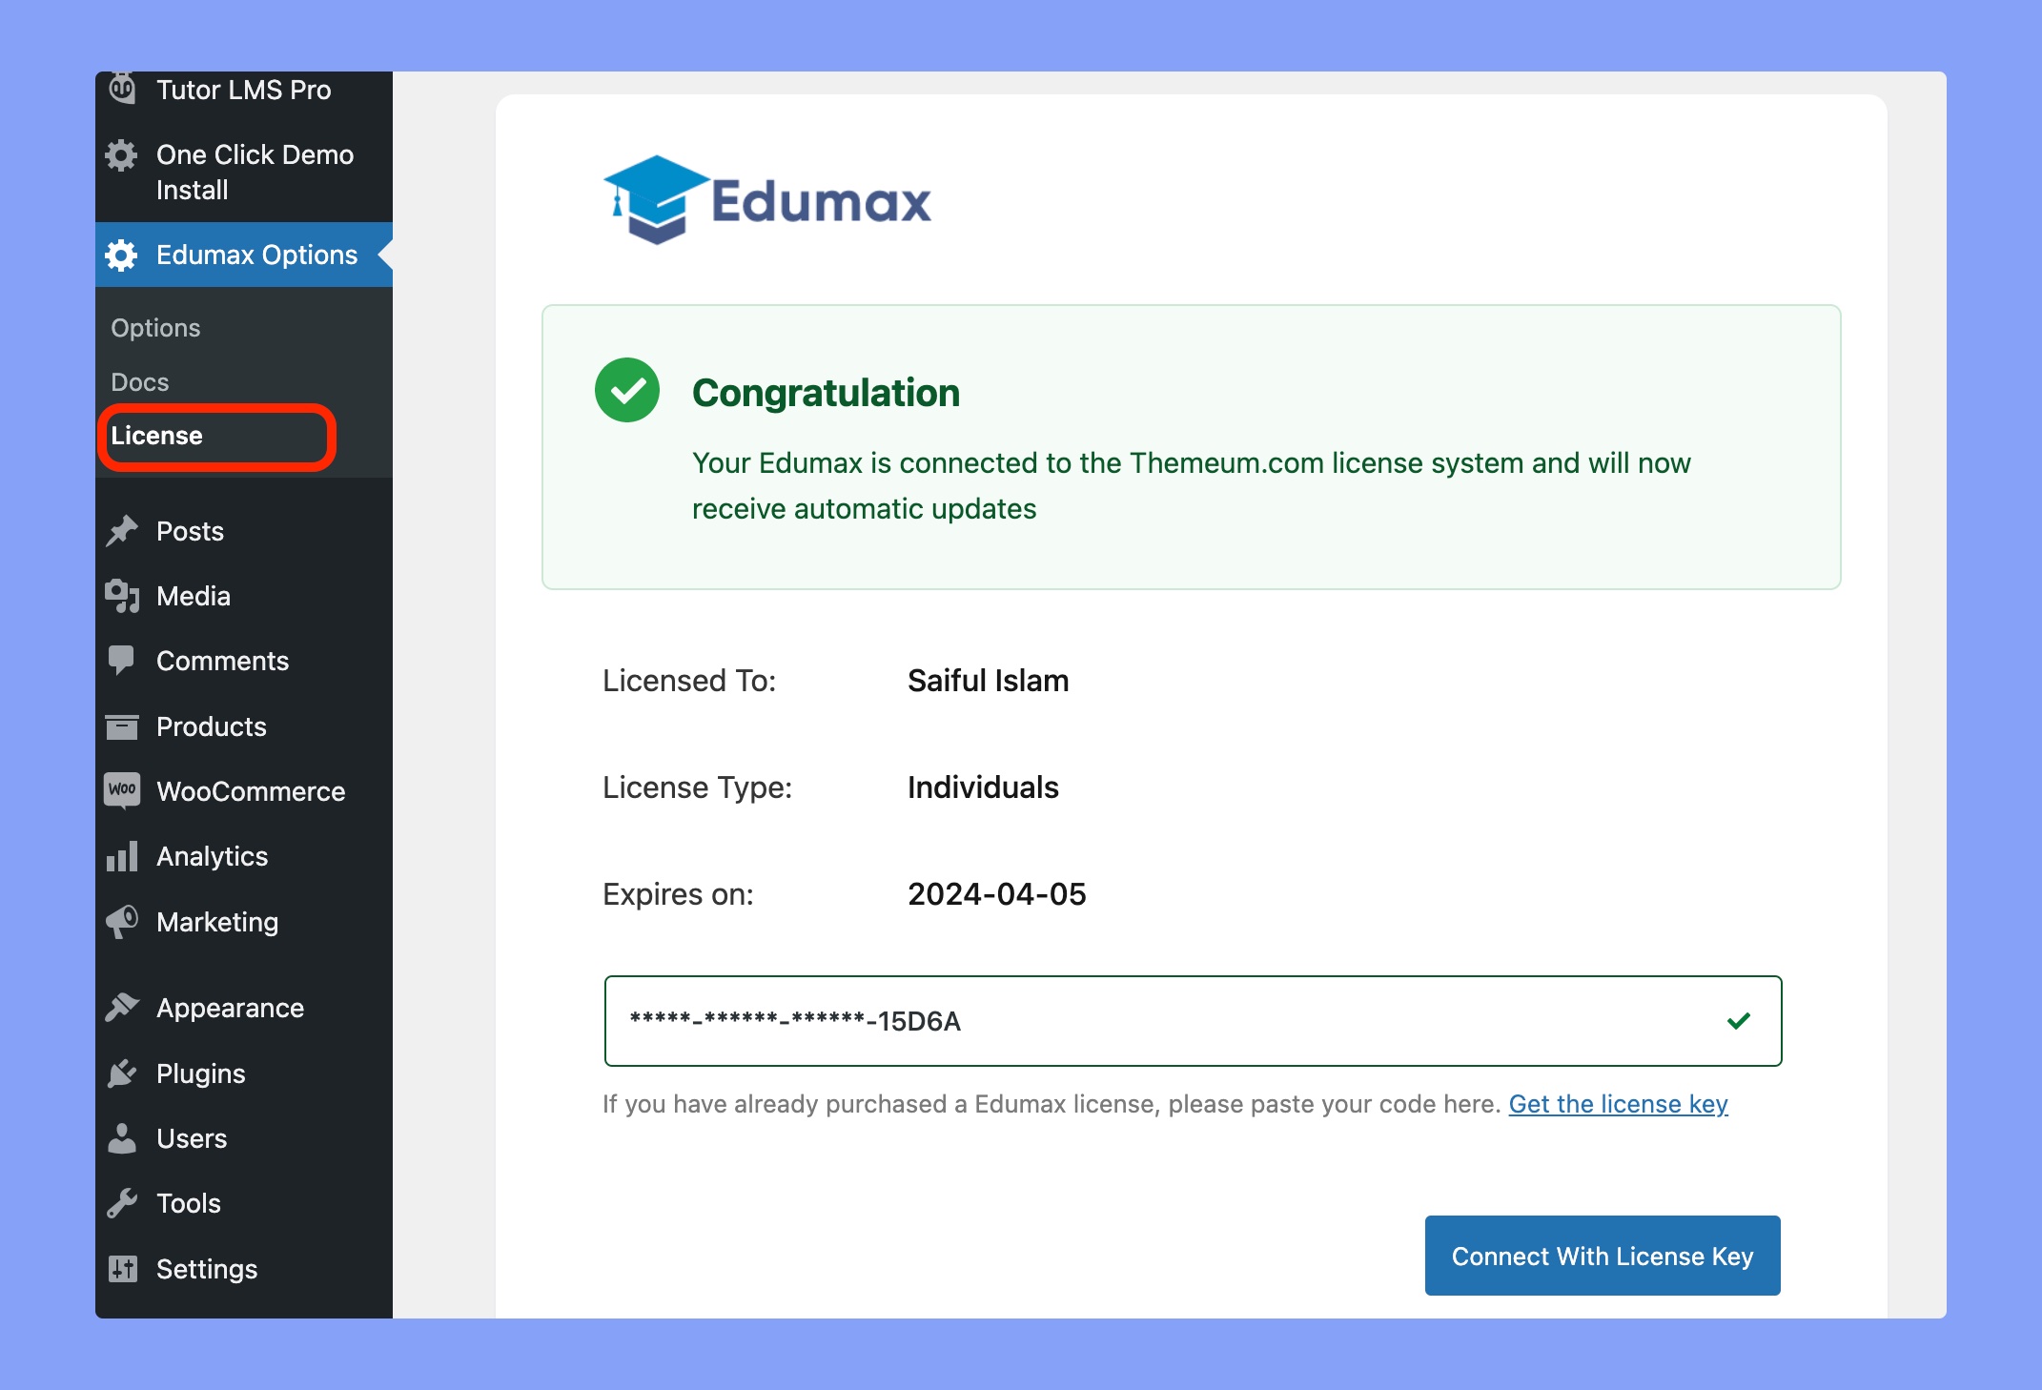Click the Settings sliders icon
The image size is (2042, 1390).
coord(122,1269)
